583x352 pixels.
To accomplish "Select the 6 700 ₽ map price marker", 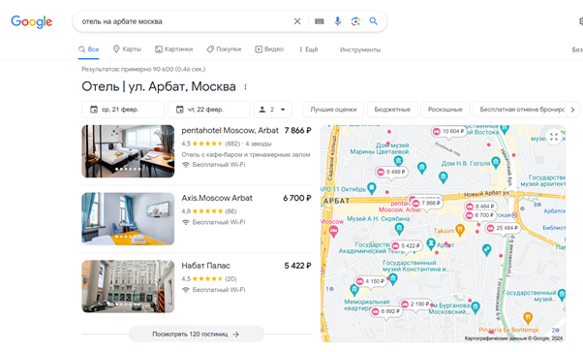I will (480, 215).
